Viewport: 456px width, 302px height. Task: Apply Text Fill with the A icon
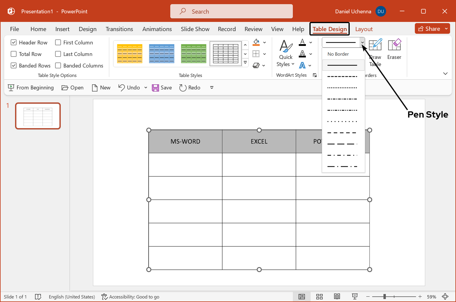click(303, 42)
